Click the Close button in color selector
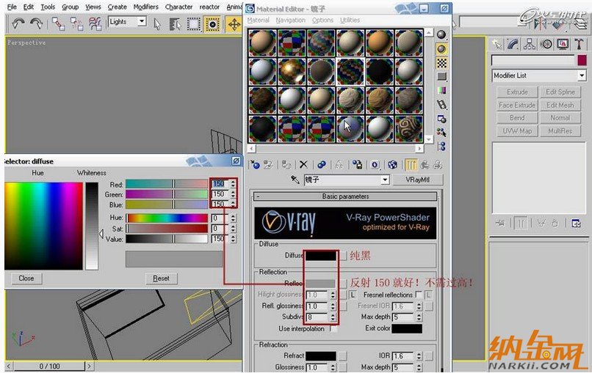The width and height of the screenshot is (592, 373). (x=26, y=278)
